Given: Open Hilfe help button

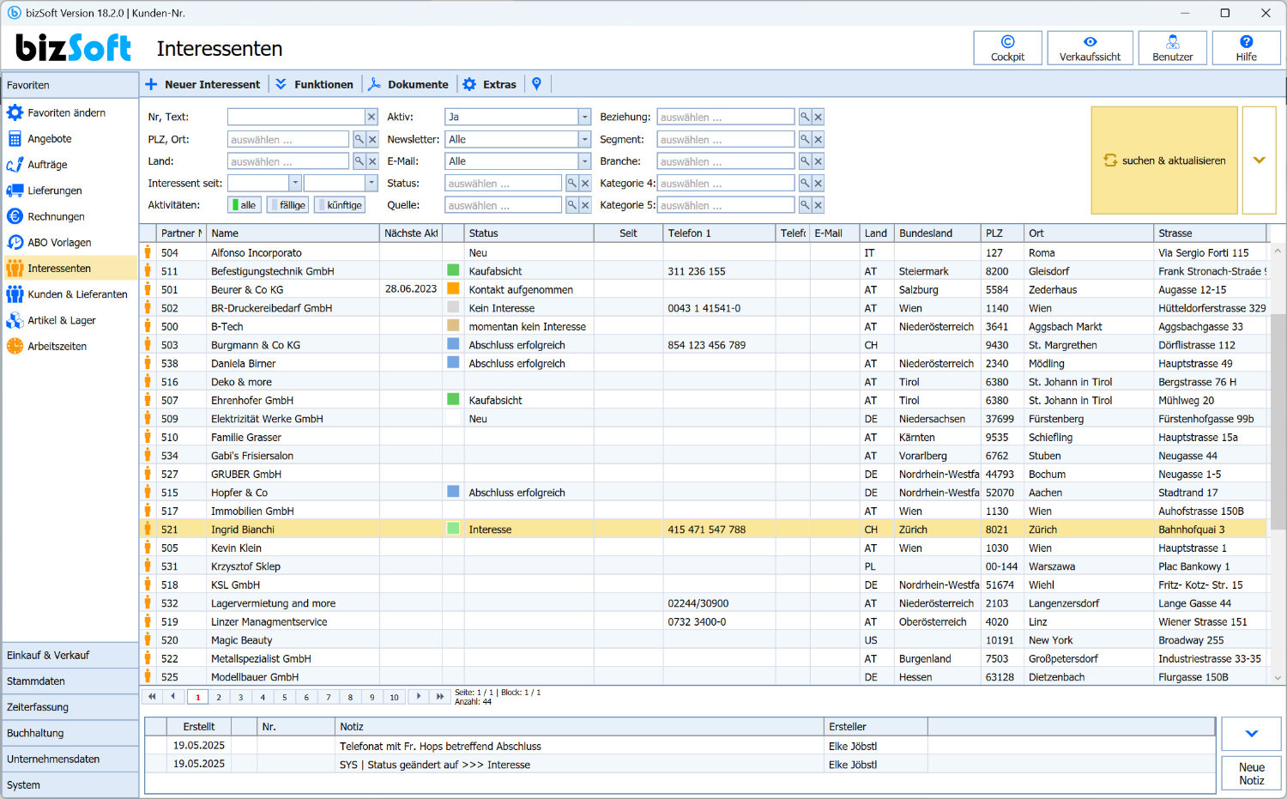Looking at the screenshot, I should tap(1246, 48).
